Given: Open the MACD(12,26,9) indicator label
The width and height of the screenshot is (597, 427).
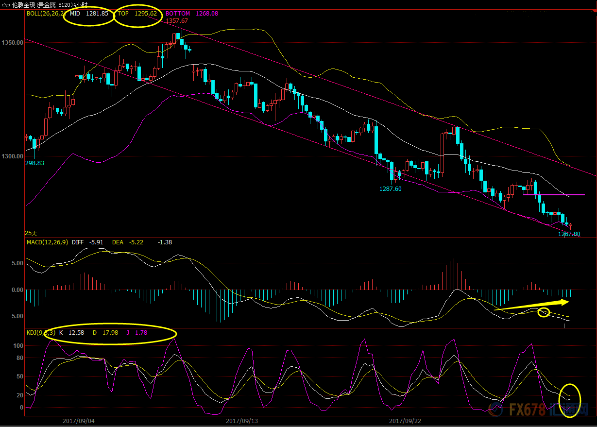Looking at the screenshot, I should click(x=47, y=242).
